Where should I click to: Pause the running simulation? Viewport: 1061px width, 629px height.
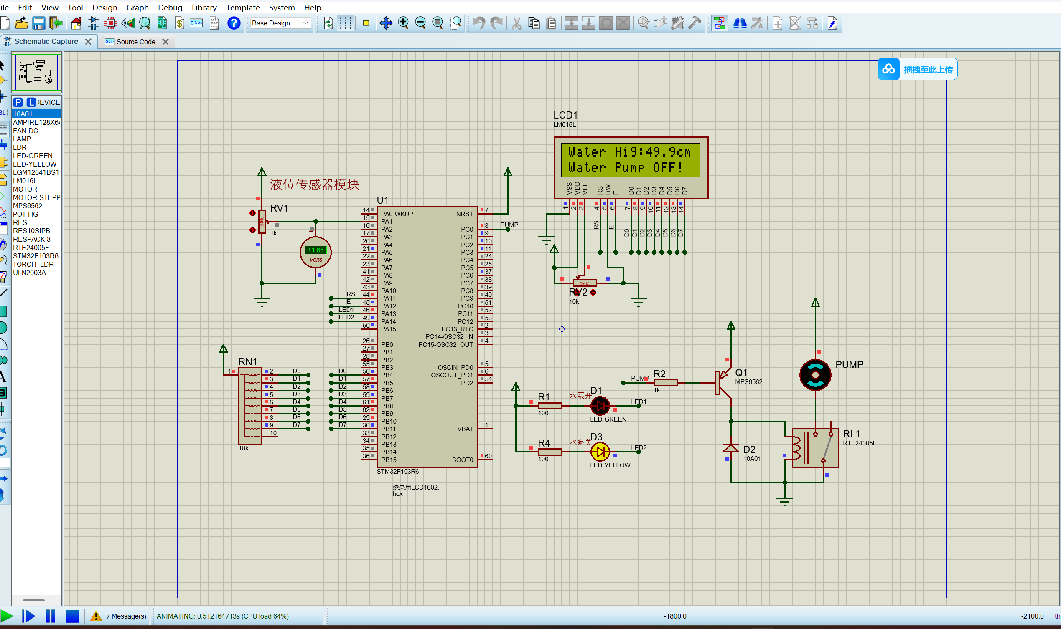click(51, 616)
